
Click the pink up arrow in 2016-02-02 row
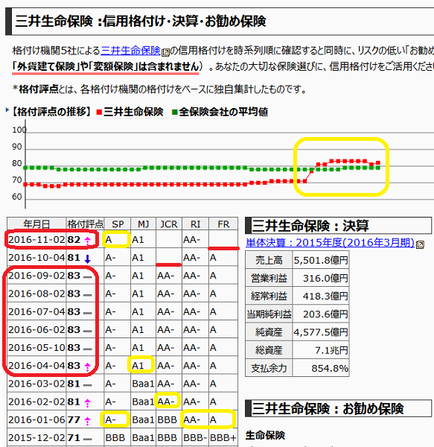[88, 402]
